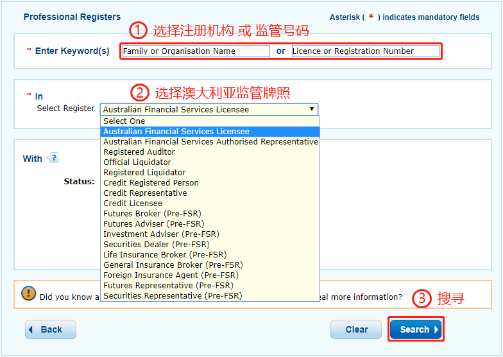Choose Registered Liquidator in dropdown list
Image resolution: width=503 pixels, height=357 pixels.
click(x=144, y=173)
